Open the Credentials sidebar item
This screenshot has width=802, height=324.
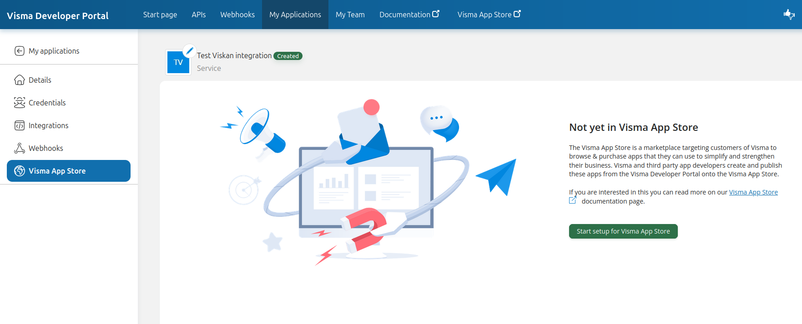tap(69, 103)
